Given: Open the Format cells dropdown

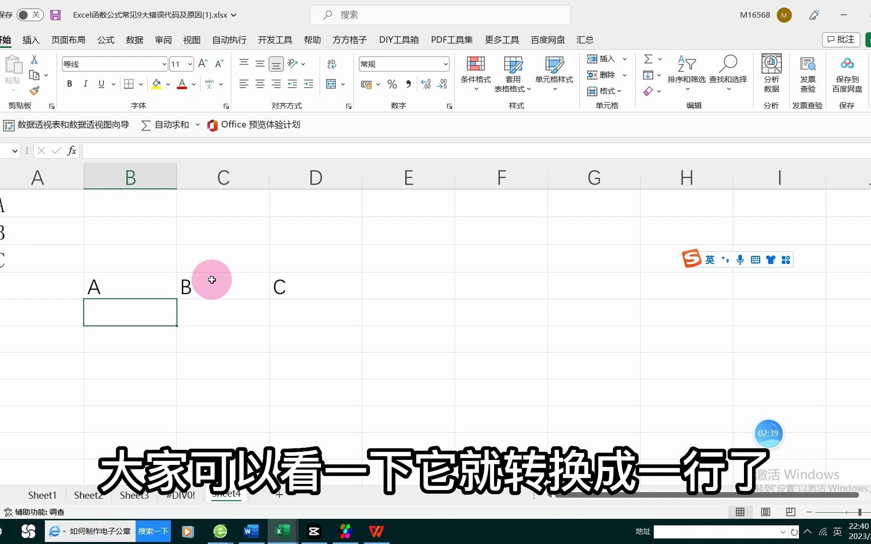Looking at the screenshot, I should (604, 91).
